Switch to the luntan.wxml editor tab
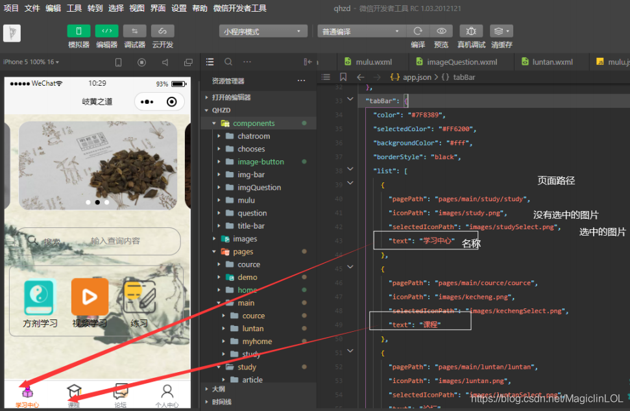The height and width of the screenshot is (411, 630). [552, 62]
